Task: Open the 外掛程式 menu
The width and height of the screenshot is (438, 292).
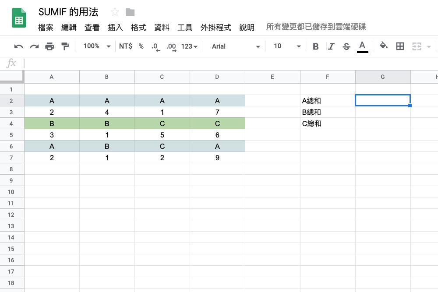Action: 215,27
